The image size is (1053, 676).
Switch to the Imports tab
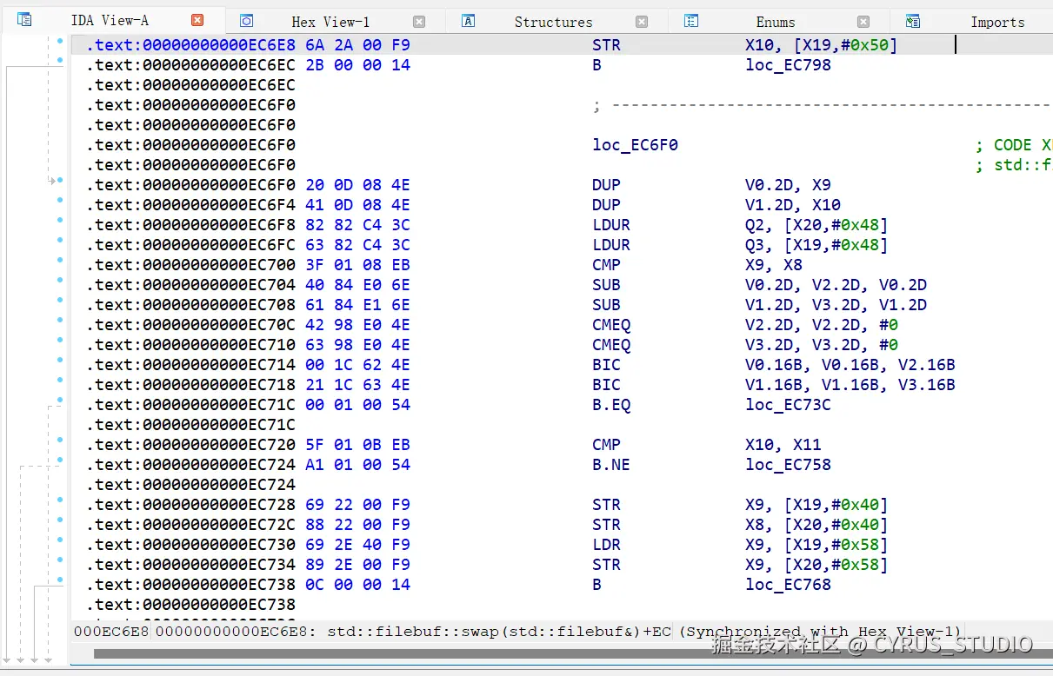pos(997,22)
